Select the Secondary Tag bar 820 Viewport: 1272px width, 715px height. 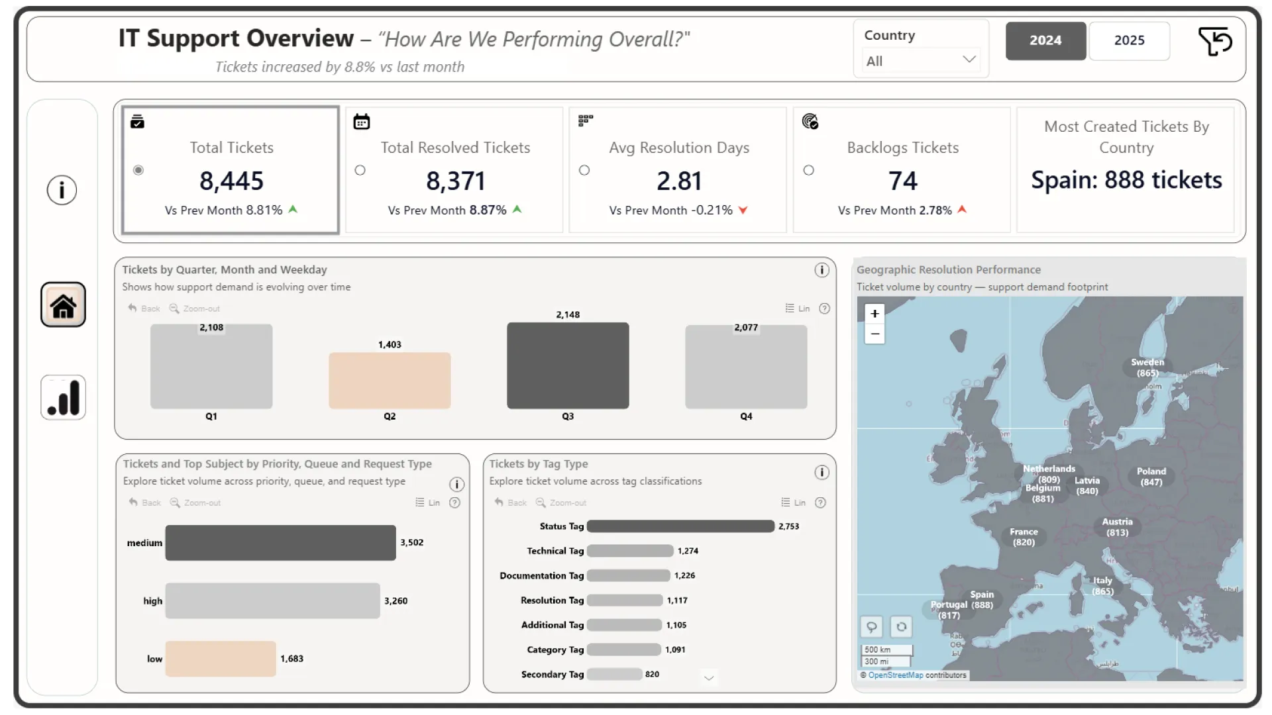pyautogui.click(x=614, y=674)
